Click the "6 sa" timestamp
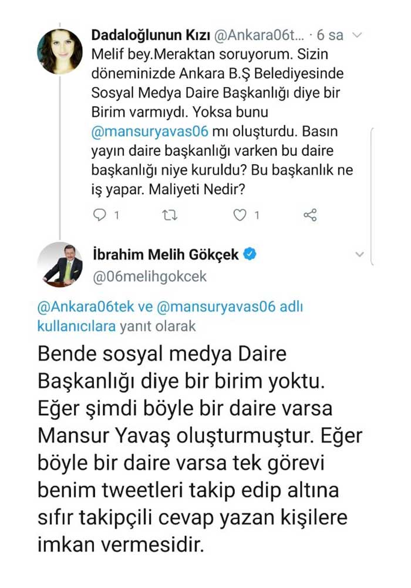The height and width of the screenshot is (588, 411). pos(330,35)
